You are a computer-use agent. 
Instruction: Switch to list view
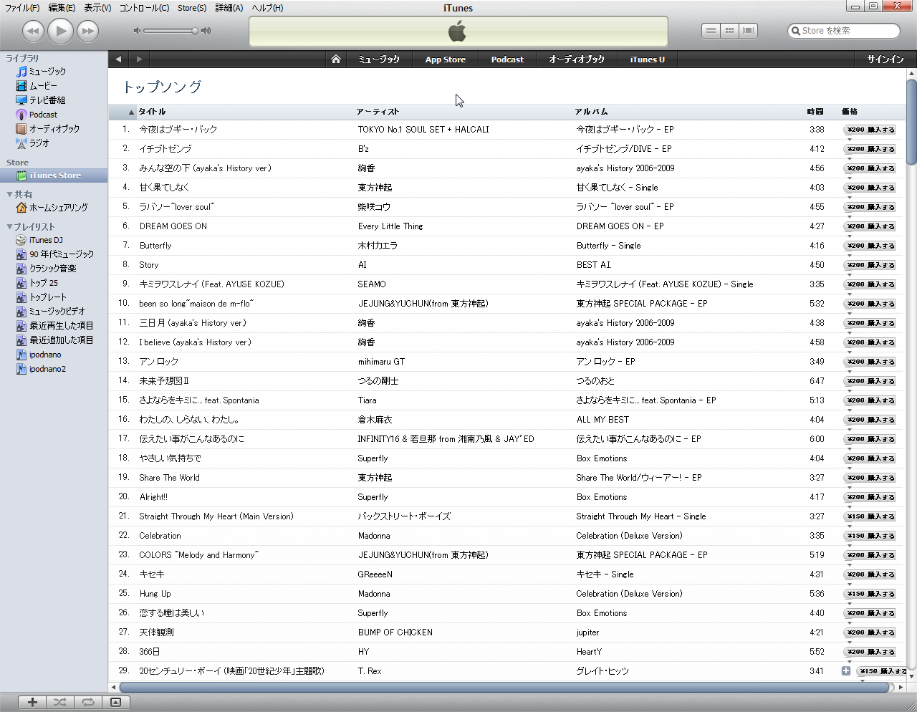click(x=711, y=31)
